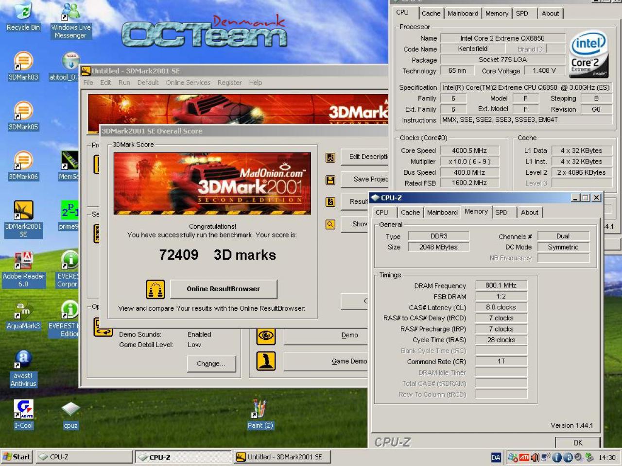
Task: Open the Paint (2) desktop shortcut
Action: tap(260, 415)
